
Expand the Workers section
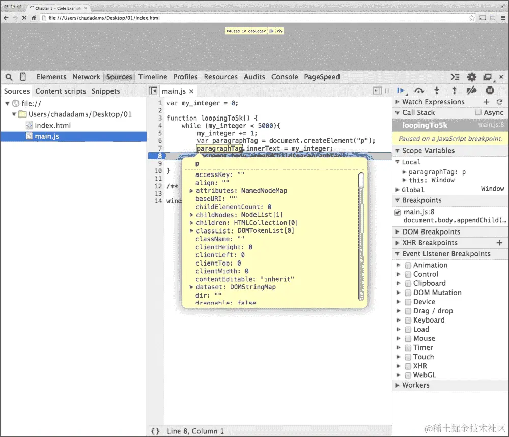(398, 385)
